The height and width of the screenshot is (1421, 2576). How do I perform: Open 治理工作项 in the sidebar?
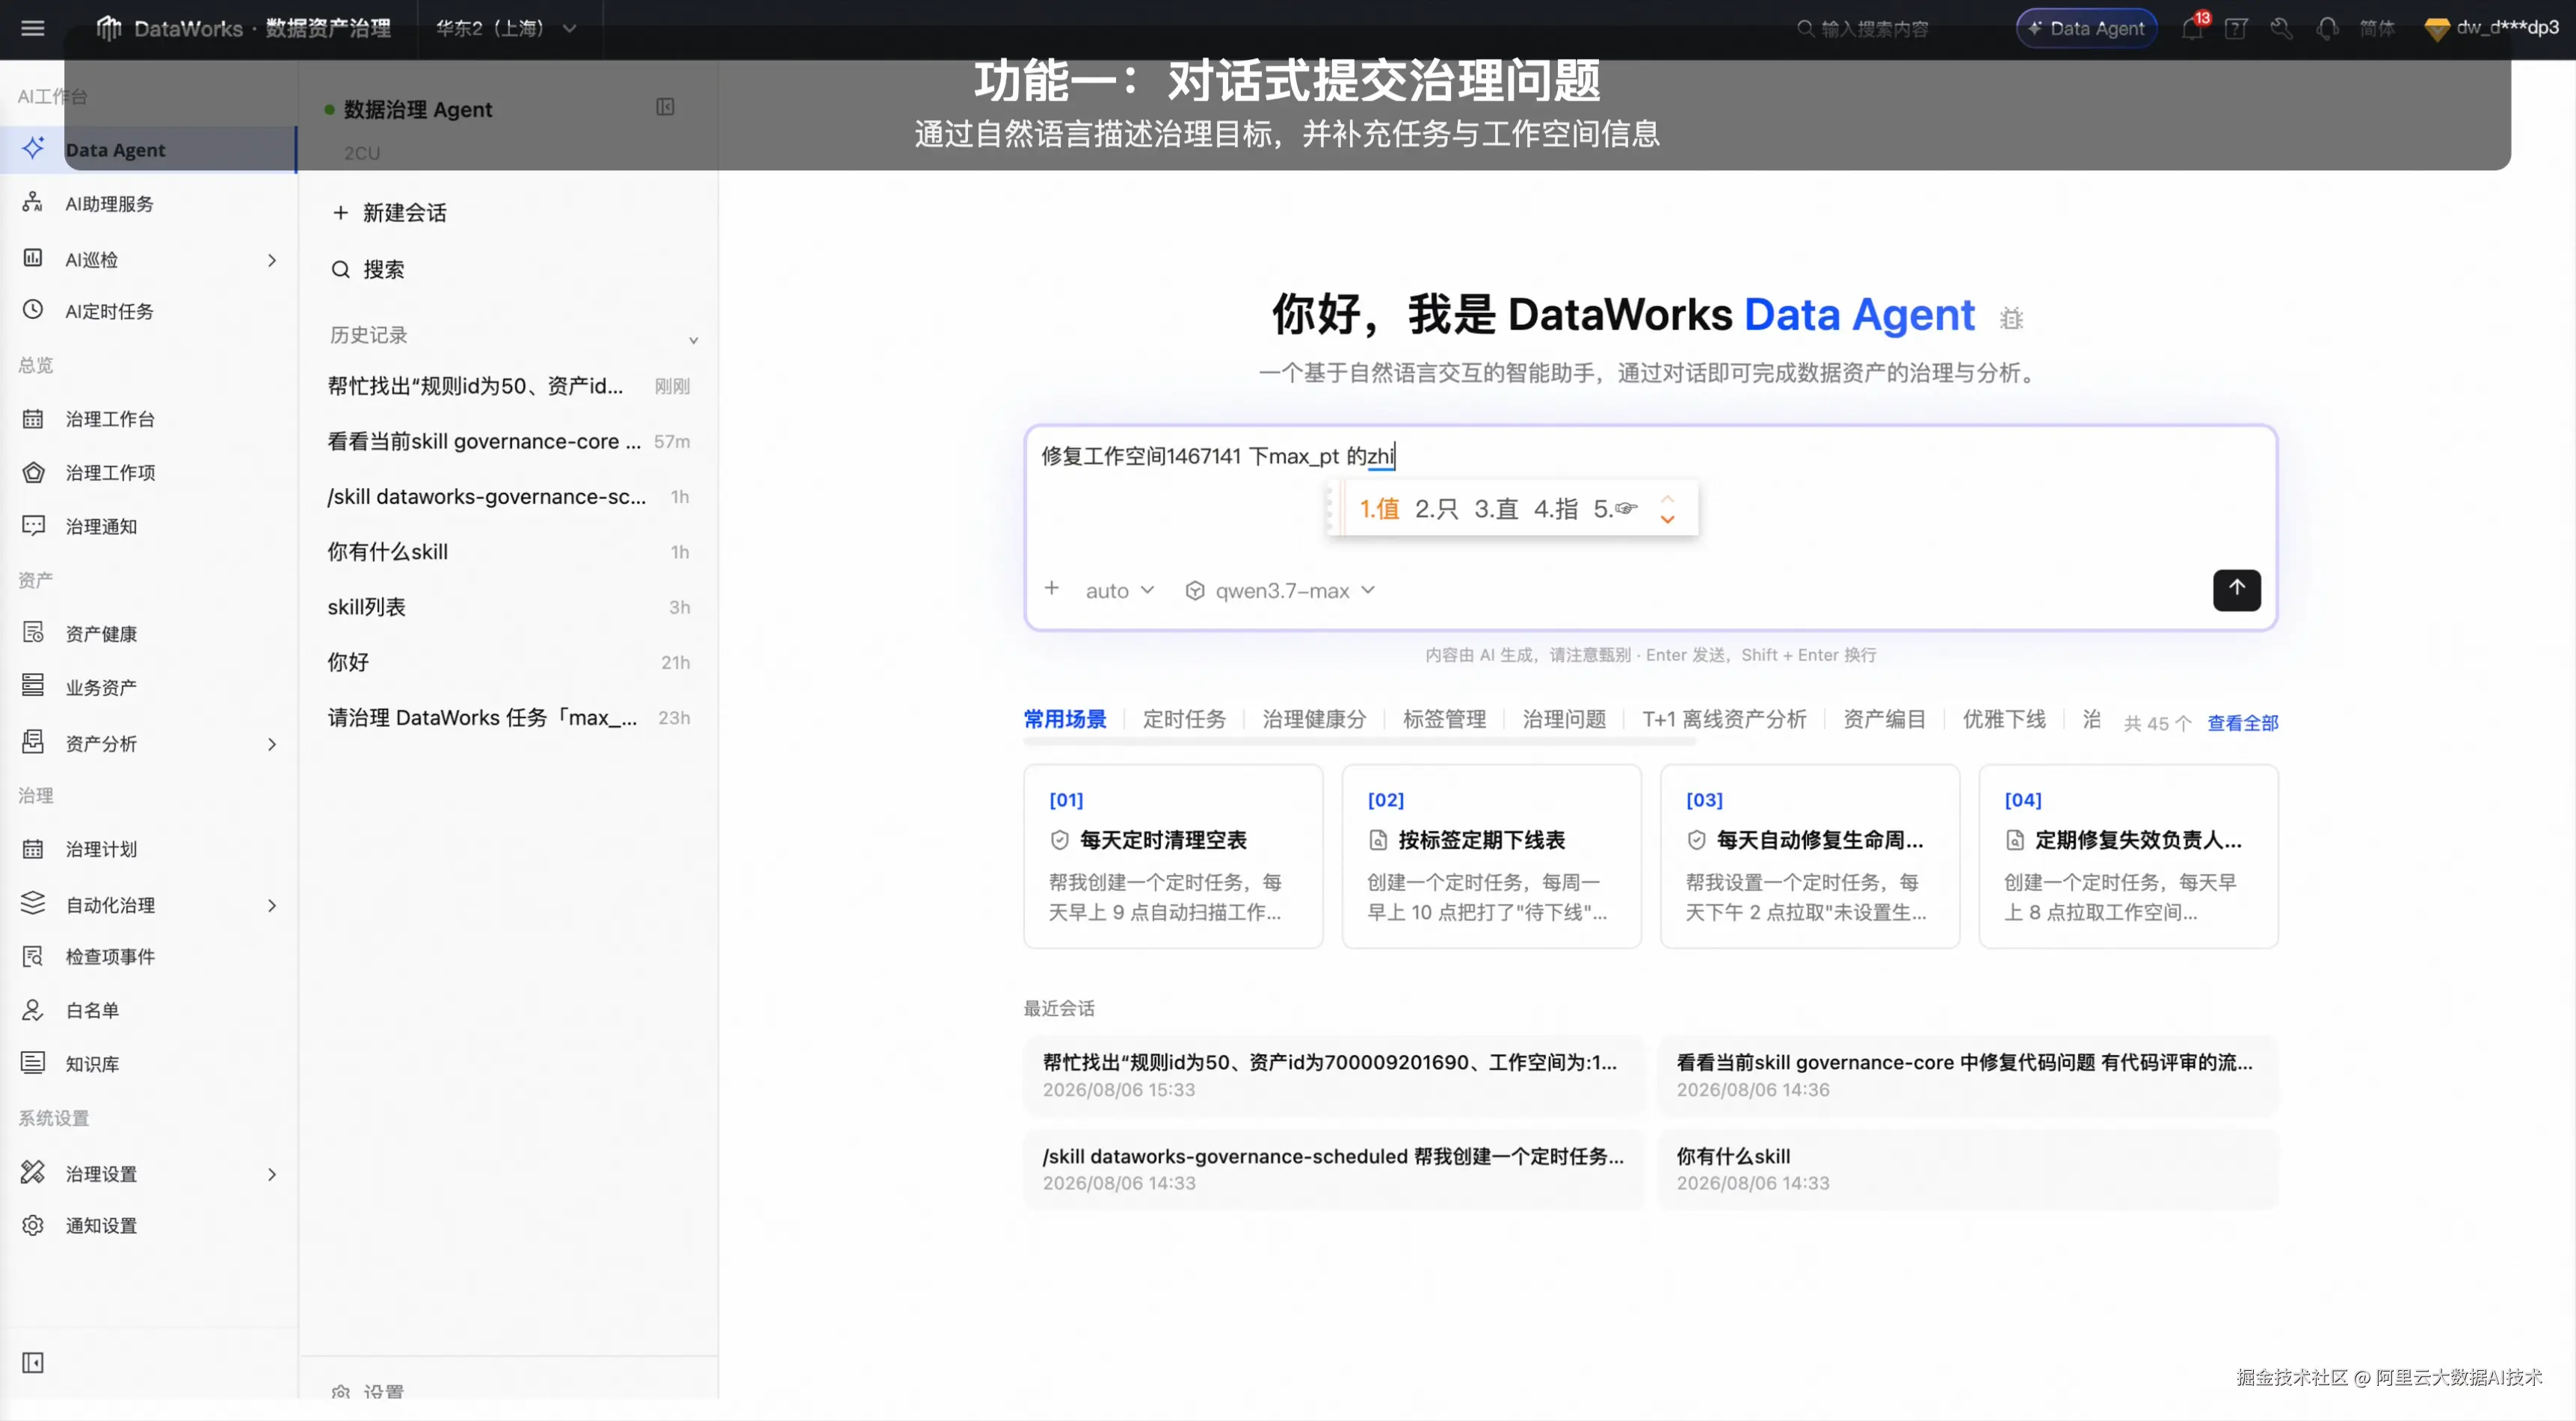click(x=148, y=473)
